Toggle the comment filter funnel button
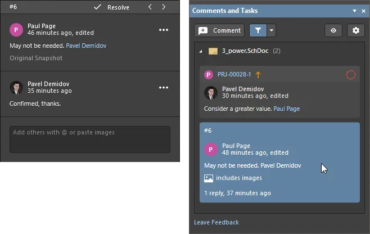The width and height of the screenshot is (370, 234). 258,30
